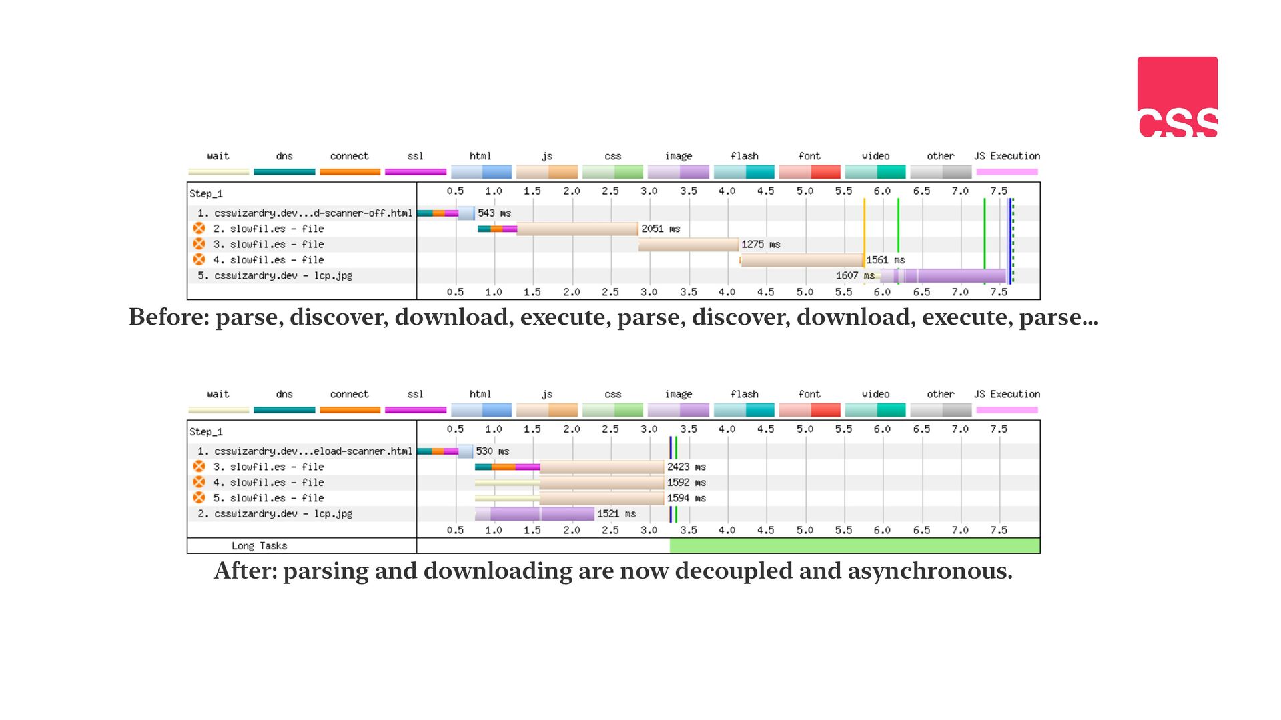Click the '2051 ms' timing label
This screenshot has width=1281, height=720.
pyautogui.click(x=661, y=229)
